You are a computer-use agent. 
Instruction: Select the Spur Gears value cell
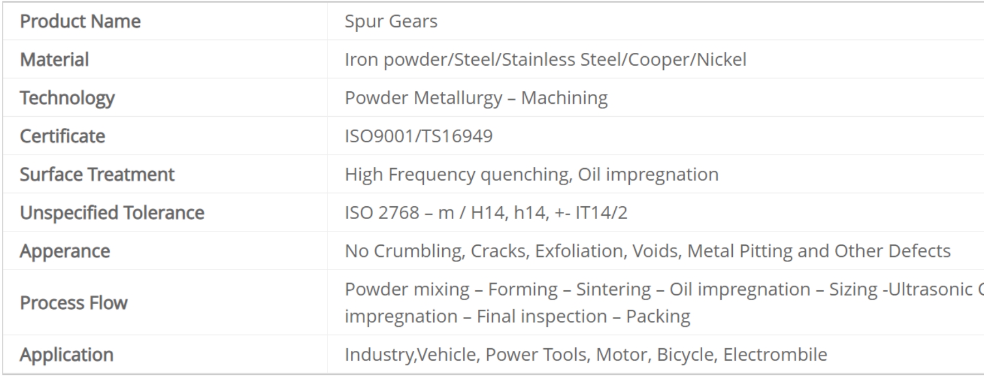click(655, 21)
